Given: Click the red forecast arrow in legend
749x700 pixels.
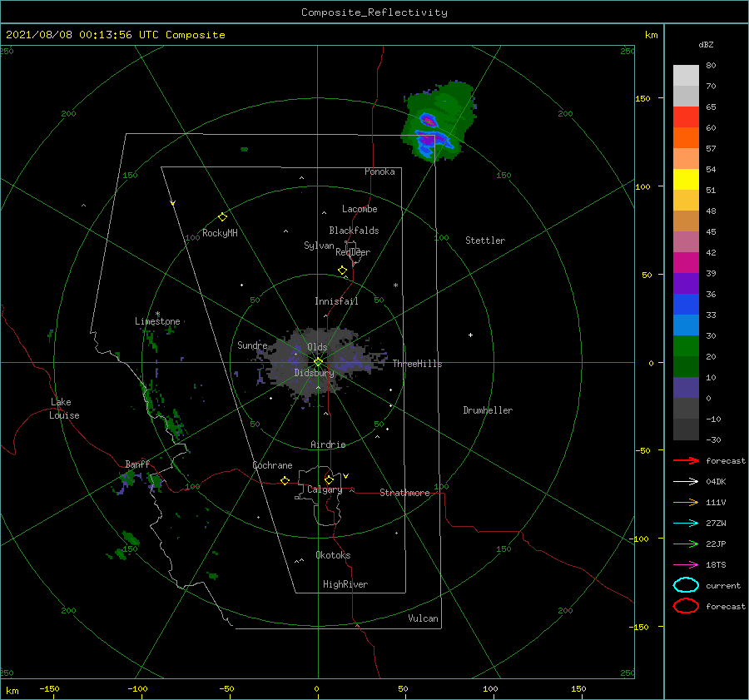Looking at the screenshot, I should tap(686, 460).
